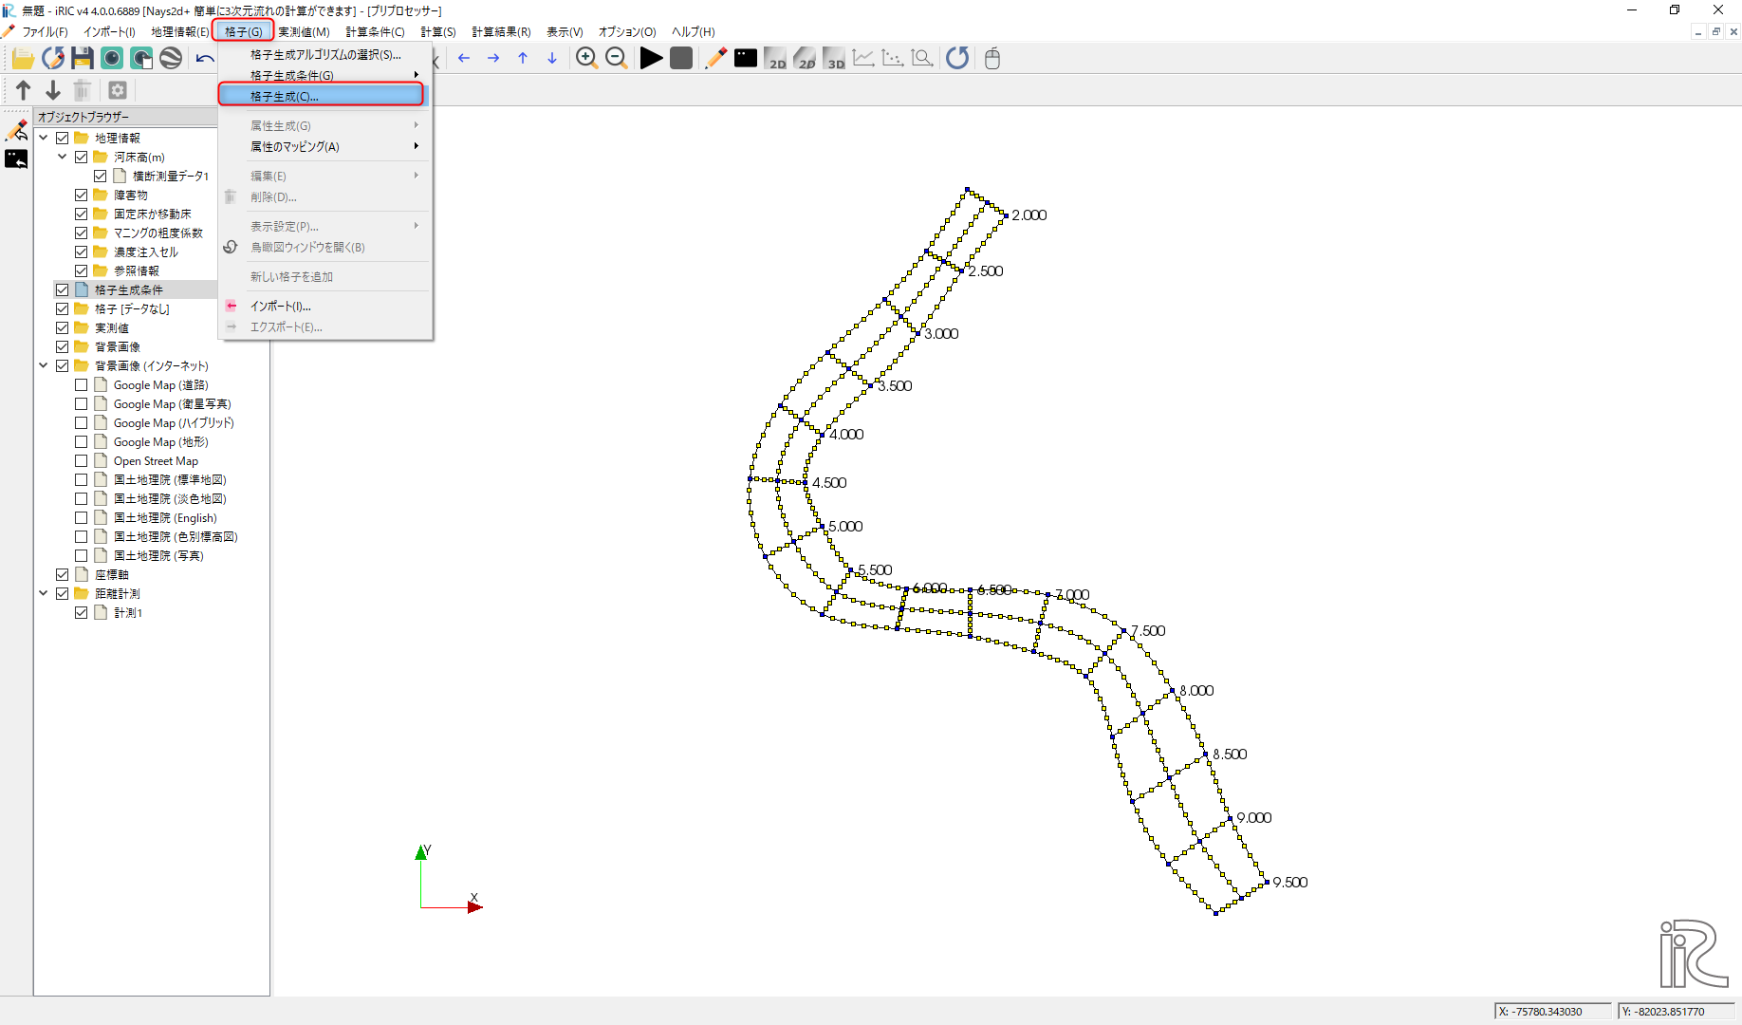Image resolution: width=1742 pixels, height=1025 pixels.
Task: Choose 格子生成アルゴリズムの選択(S)... menu entry
Action: point(325,54)
